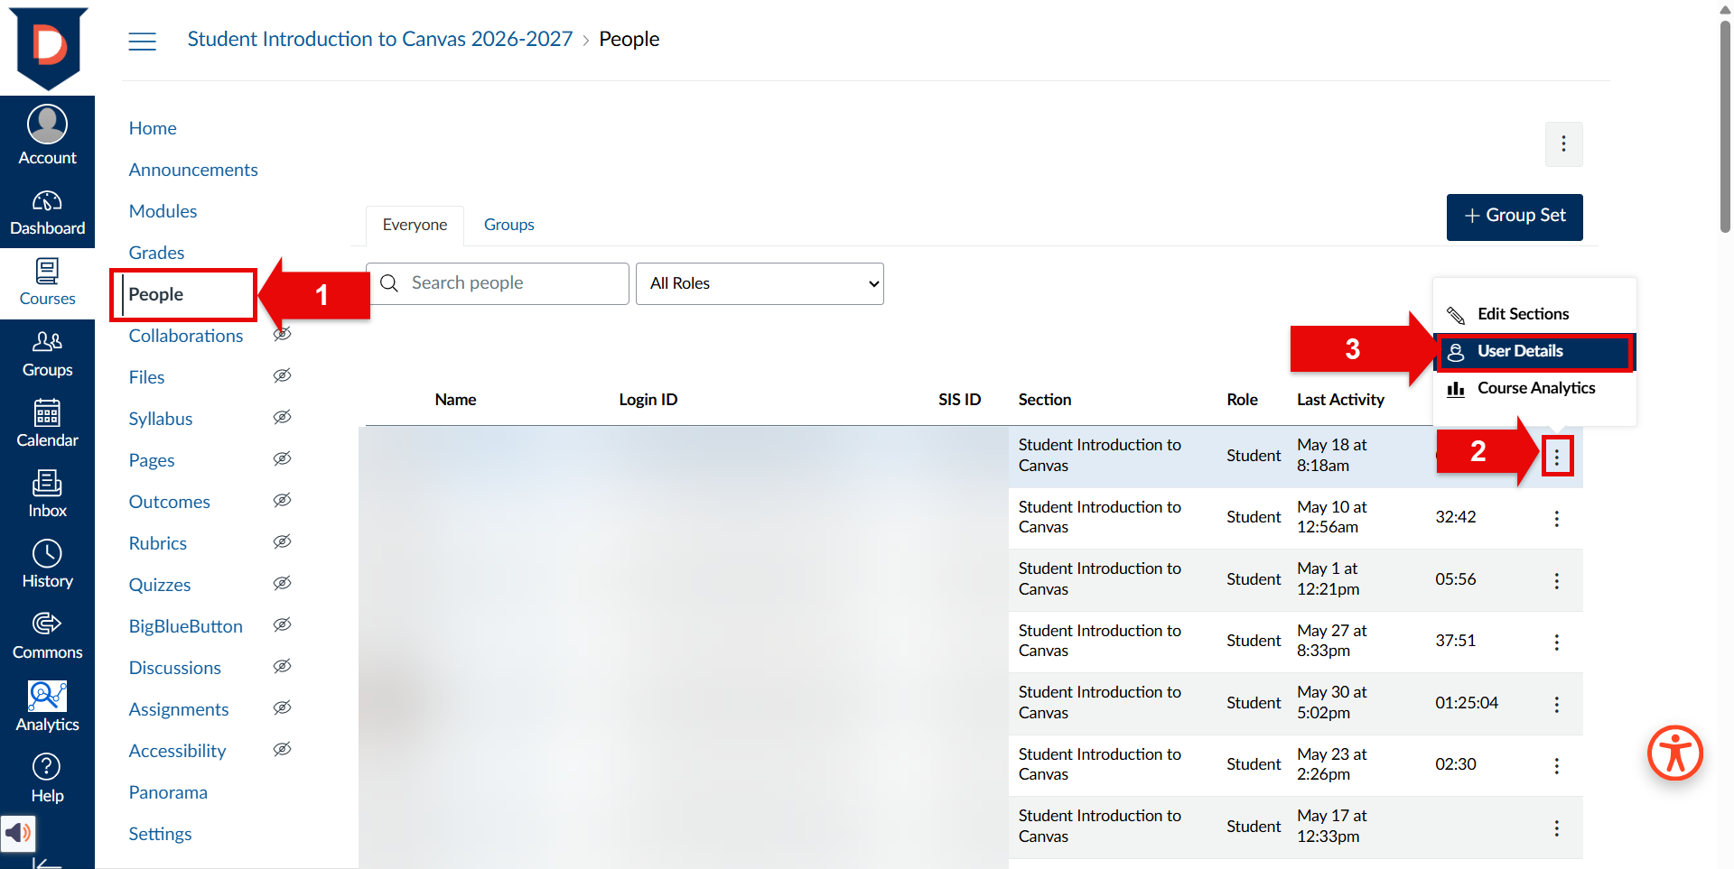
Task: Click hidden-eye icon beside BigBlueButton
Action: click(x=283, y=624)
